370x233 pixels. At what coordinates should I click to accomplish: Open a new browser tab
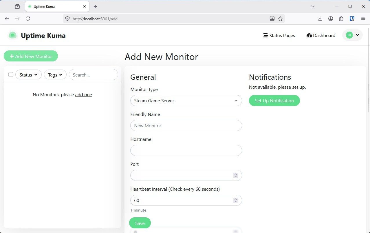[x=96, y=6]
